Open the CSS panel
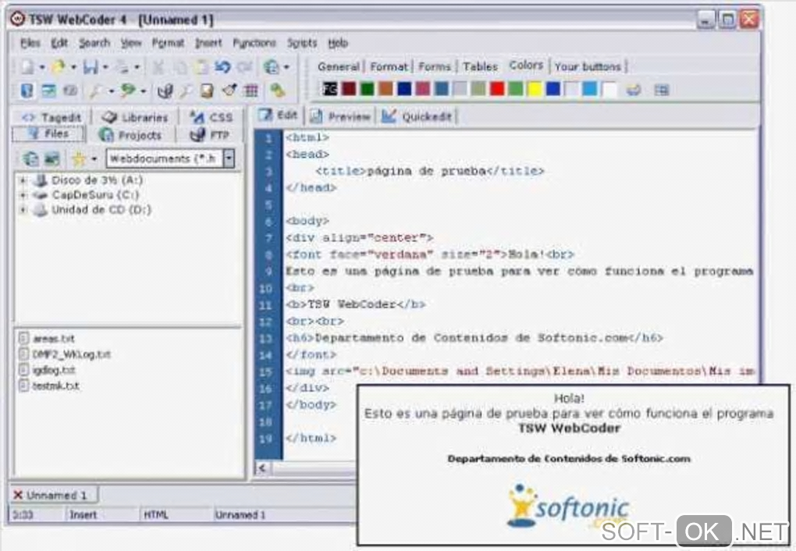 pos(211,117)
